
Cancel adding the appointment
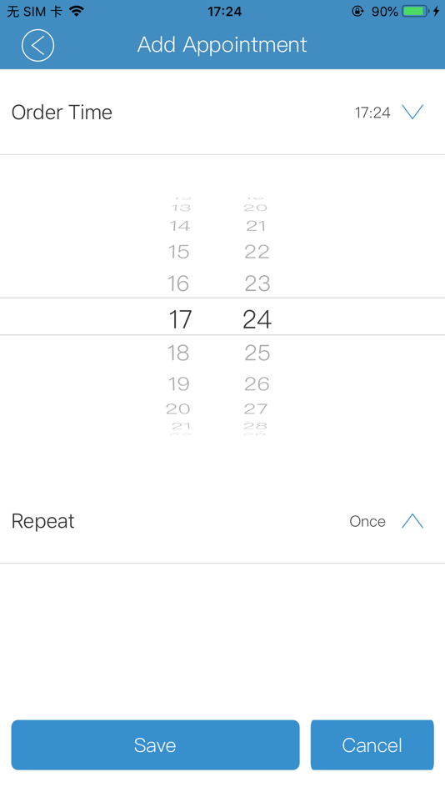(x=372, y=745)
